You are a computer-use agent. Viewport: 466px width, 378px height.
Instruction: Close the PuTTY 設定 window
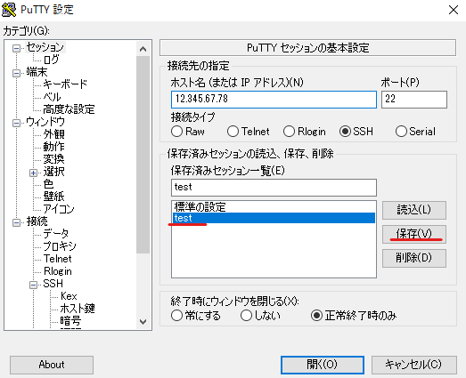(x=454, y=10)
